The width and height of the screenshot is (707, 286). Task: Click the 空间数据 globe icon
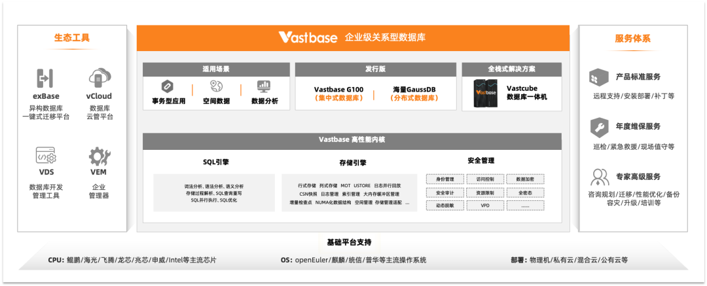pyautogui.click(x=216, y=86)
